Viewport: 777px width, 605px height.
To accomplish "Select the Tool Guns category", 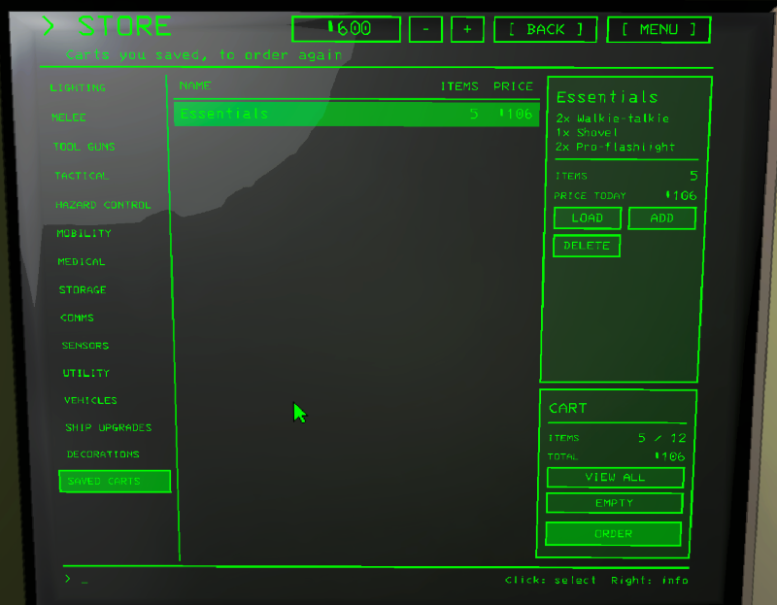I will [x=84, y=147].
